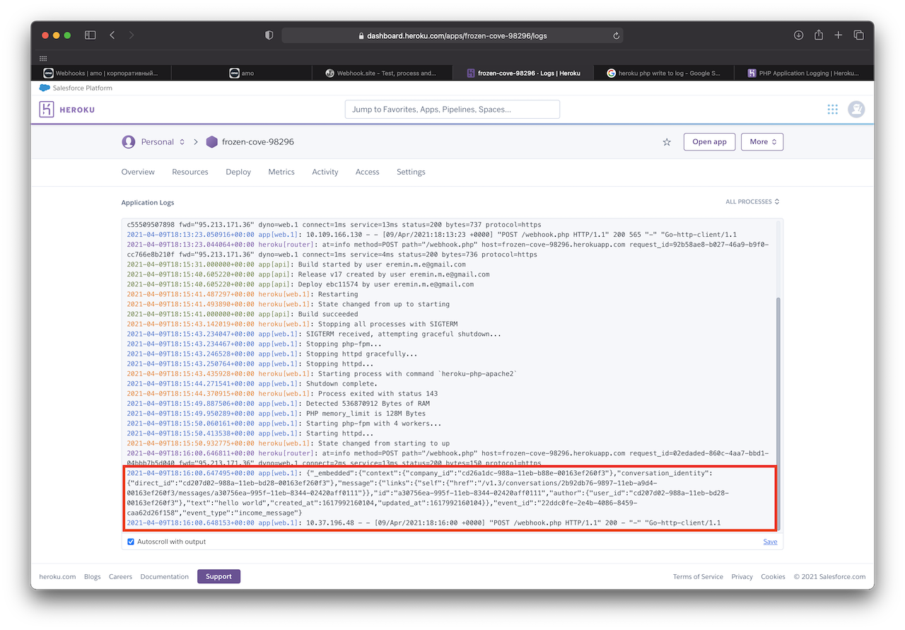This screenshot has width=905, height=630.
Task: Click the Safari share icon
Action: [x=819, y=35]
